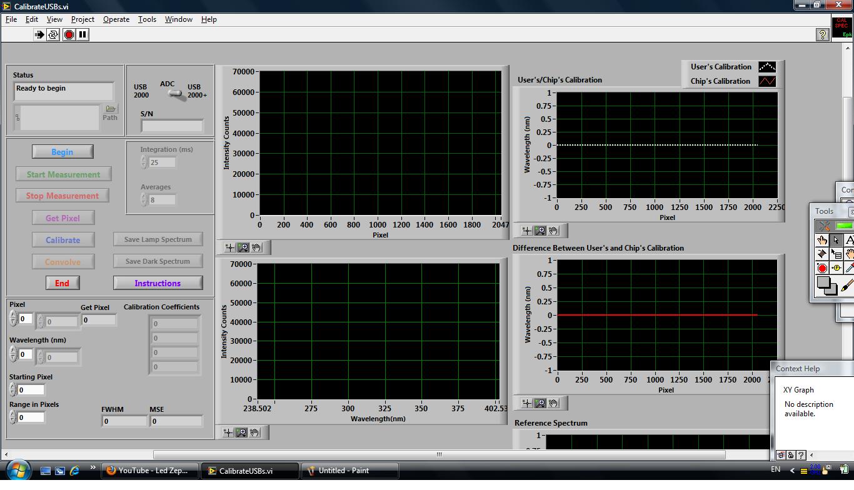
Task: Click zoom tool under Difference calibration graph
Action: click(540, 403)
